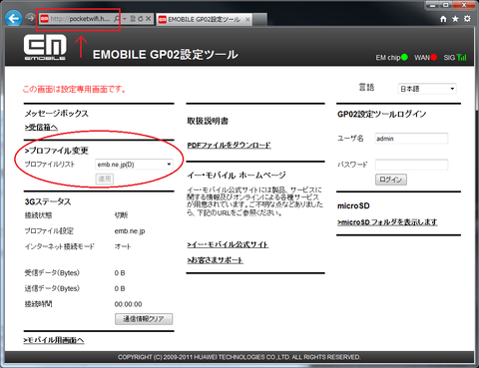
Task: Click the compatibility view icon in address bar
Action: [133, 19]
